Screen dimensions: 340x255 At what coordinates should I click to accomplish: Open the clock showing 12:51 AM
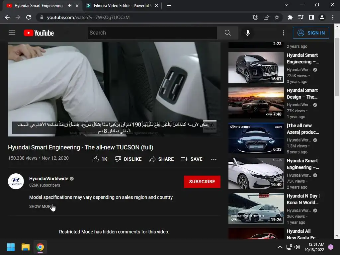click(x=314, y=247)
